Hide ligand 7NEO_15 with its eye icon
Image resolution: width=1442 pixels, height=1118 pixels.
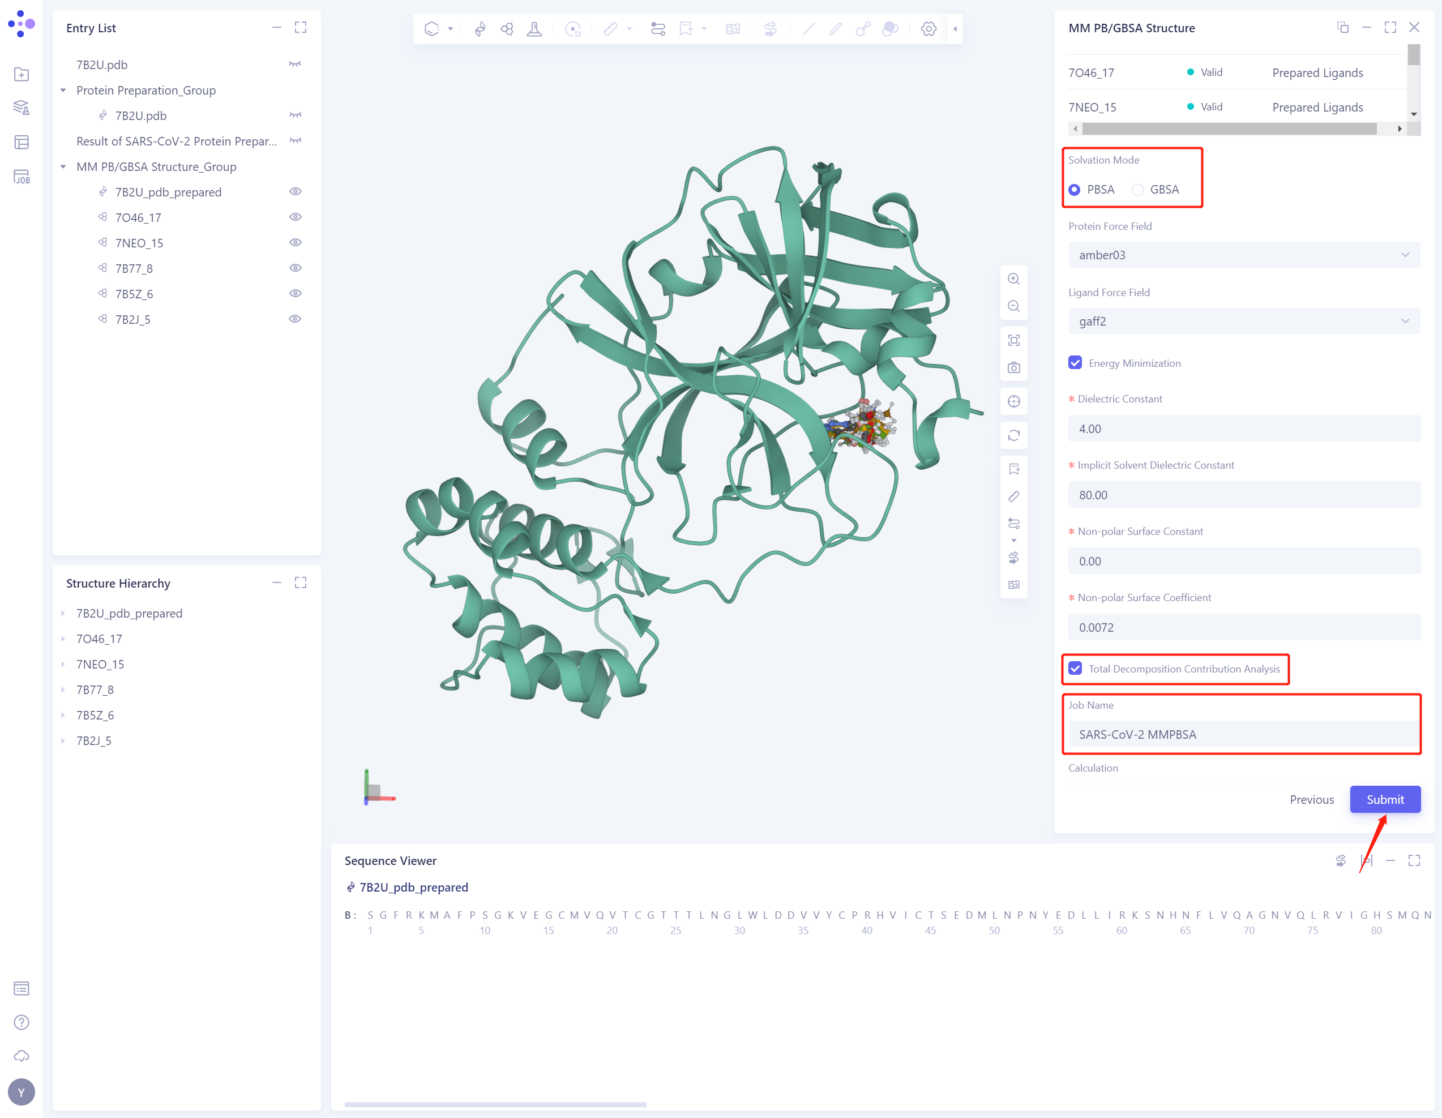point(295,242)
